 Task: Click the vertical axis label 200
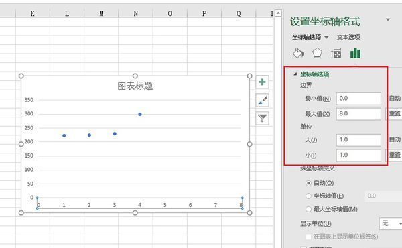(29, 141)
